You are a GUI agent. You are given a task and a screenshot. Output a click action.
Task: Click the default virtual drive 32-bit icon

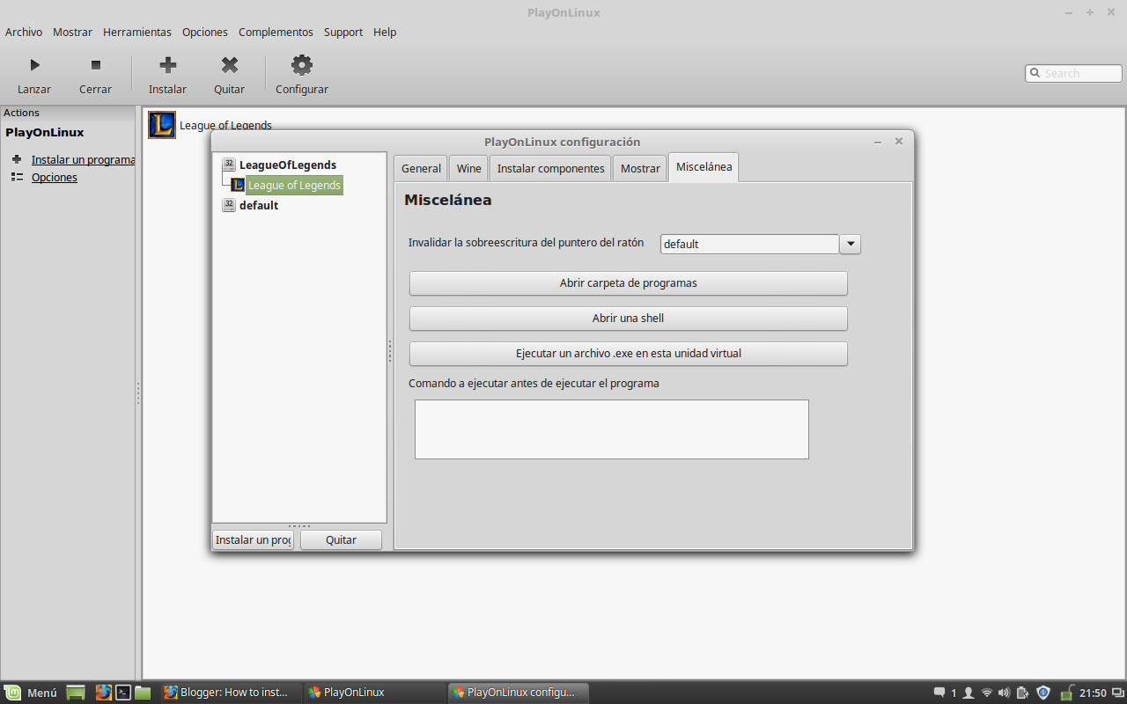(229, 205)
